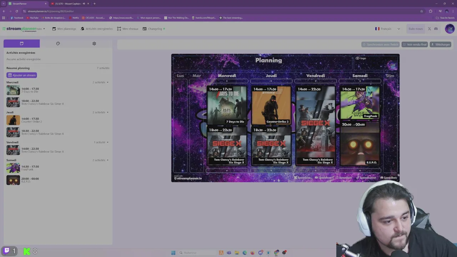Open Microsoft Teams from taskbar

click(x=229, y=253)
